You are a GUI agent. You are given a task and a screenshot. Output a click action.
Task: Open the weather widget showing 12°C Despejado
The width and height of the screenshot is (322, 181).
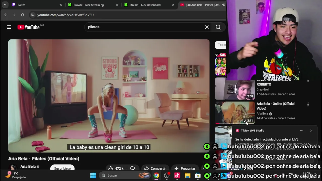tap(16, 175)
